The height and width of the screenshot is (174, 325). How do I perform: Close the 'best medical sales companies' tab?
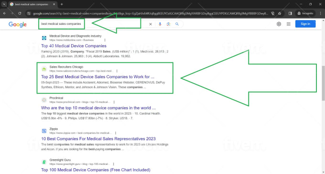(54, 4)
